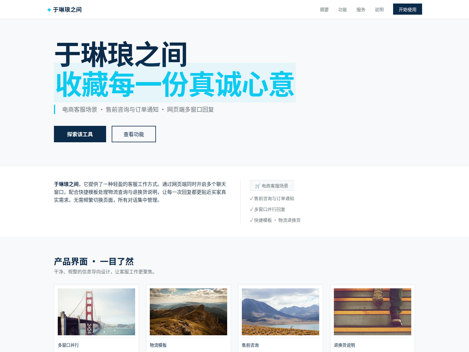Viewport: 469px width, 352px height.
Task: Click the 产品界面 · 一目了然 section heading
Action: click(x=94, y=261)
